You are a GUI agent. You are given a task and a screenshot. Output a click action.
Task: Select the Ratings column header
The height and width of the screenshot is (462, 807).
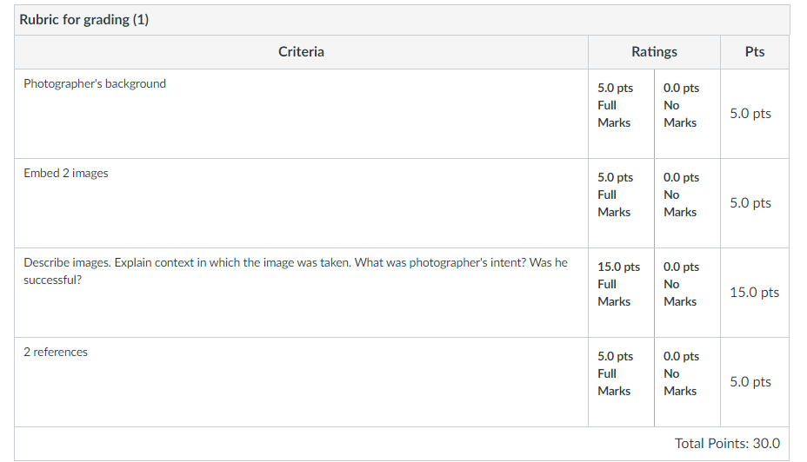click(x=654, y=52)
